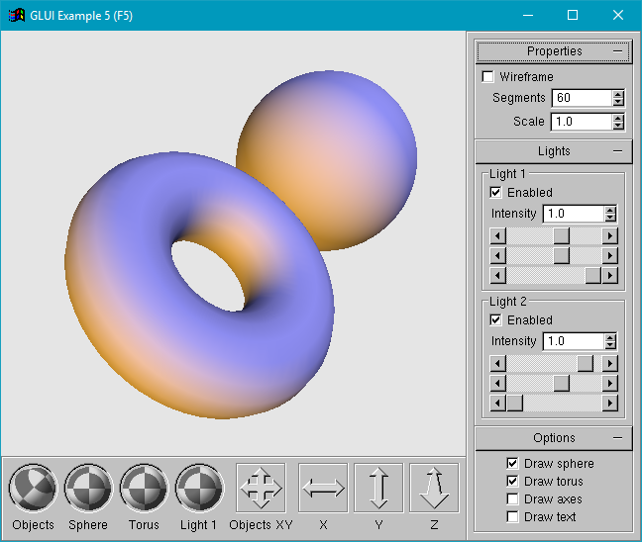Click Light 1 first scrollbar left arrow
This screenshot has height=542, width=642.
tap(498, 235)
